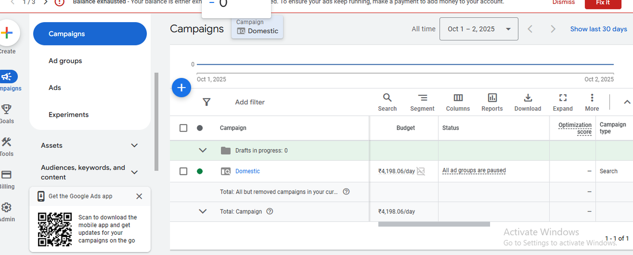Image resolution: width=633 pixels, height=255 pixels.
Task: Click the blue new campaign plus button
Action: (x=181, y=87)
